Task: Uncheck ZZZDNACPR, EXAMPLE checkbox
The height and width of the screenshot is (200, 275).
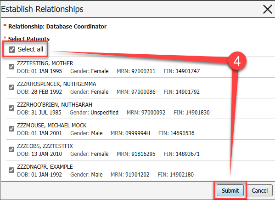Action: click(x=11, y=170)
